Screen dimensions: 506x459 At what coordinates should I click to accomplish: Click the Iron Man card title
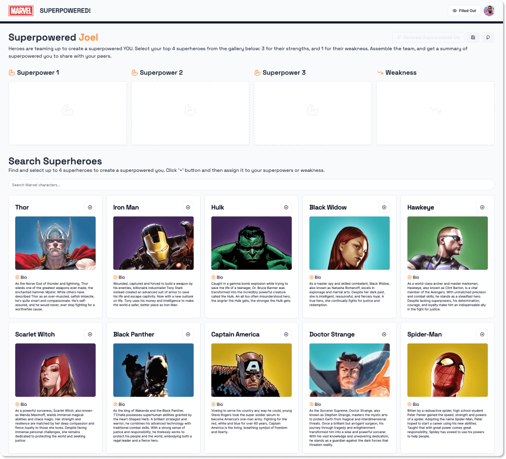(126, 207)
